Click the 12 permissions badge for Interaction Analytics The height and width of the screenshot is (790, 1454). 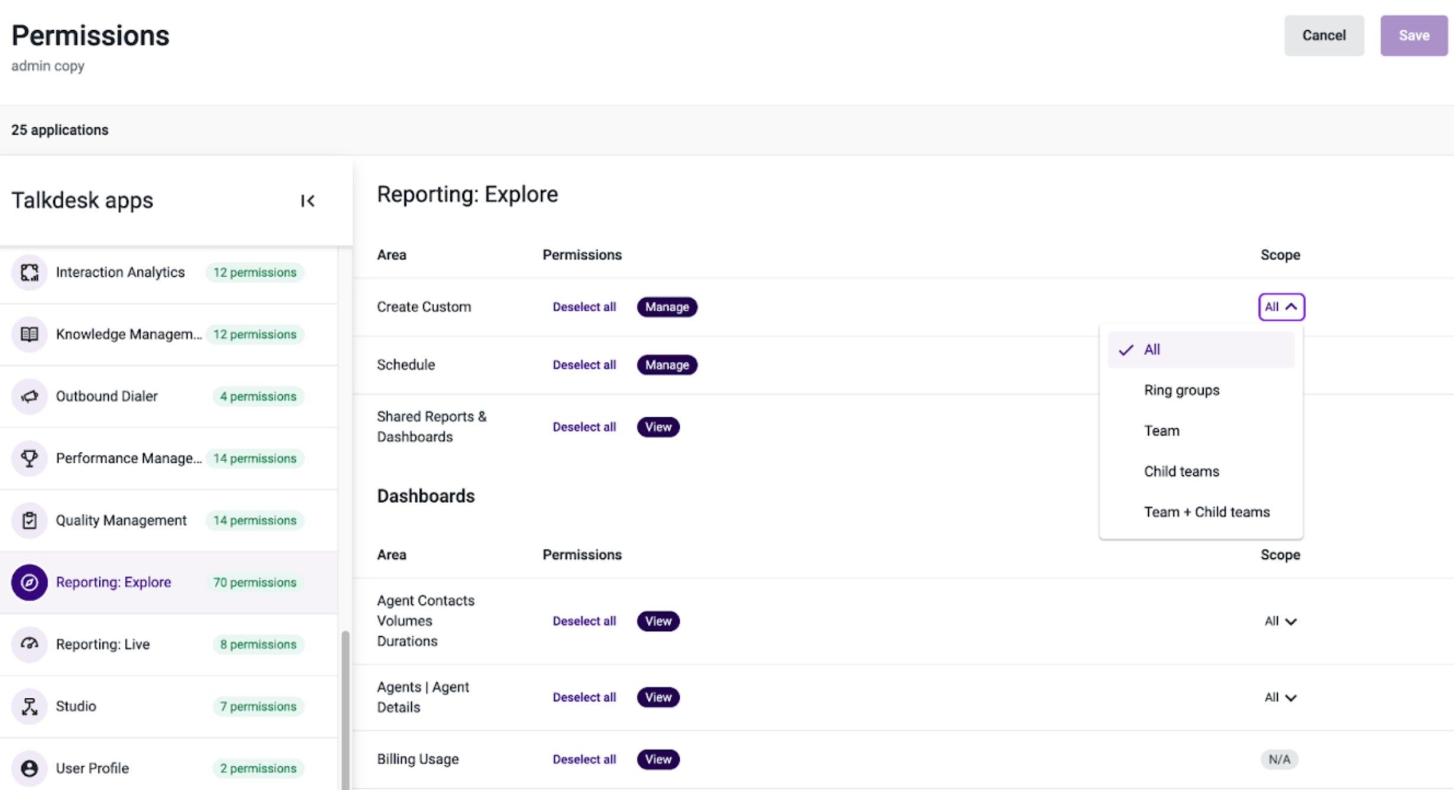[x=255, y=273]
